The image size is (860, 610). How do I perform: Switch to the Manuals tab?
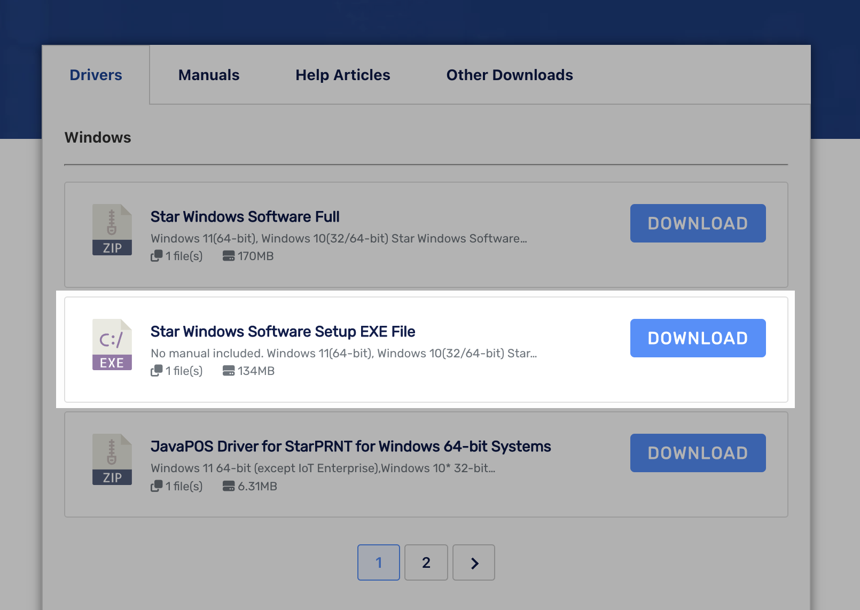[x=209, y=75]
